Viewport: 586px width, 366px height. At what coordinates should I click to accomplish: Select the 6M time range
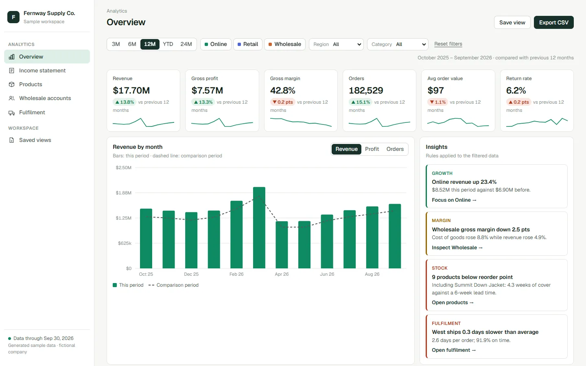coord(132,44)
